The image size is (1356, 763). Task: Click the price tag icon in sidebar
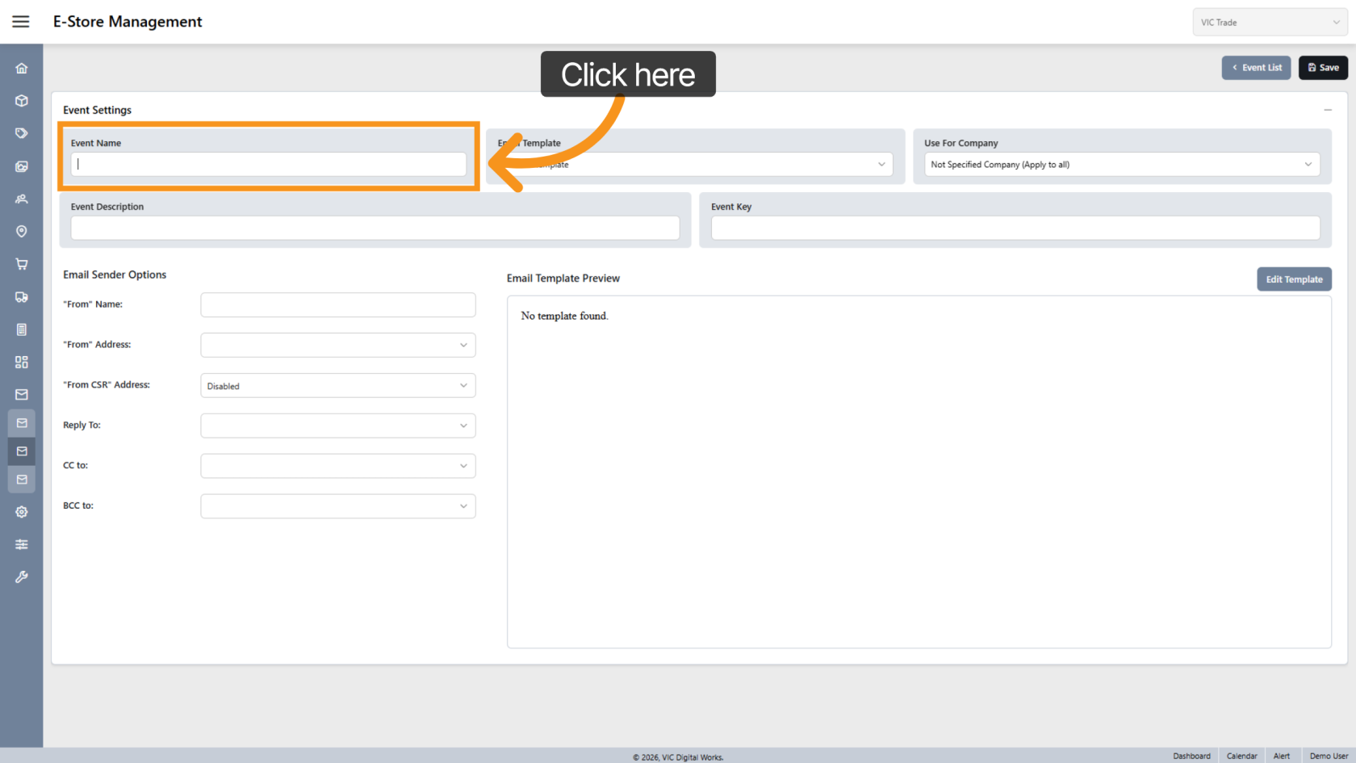(22, 133)
